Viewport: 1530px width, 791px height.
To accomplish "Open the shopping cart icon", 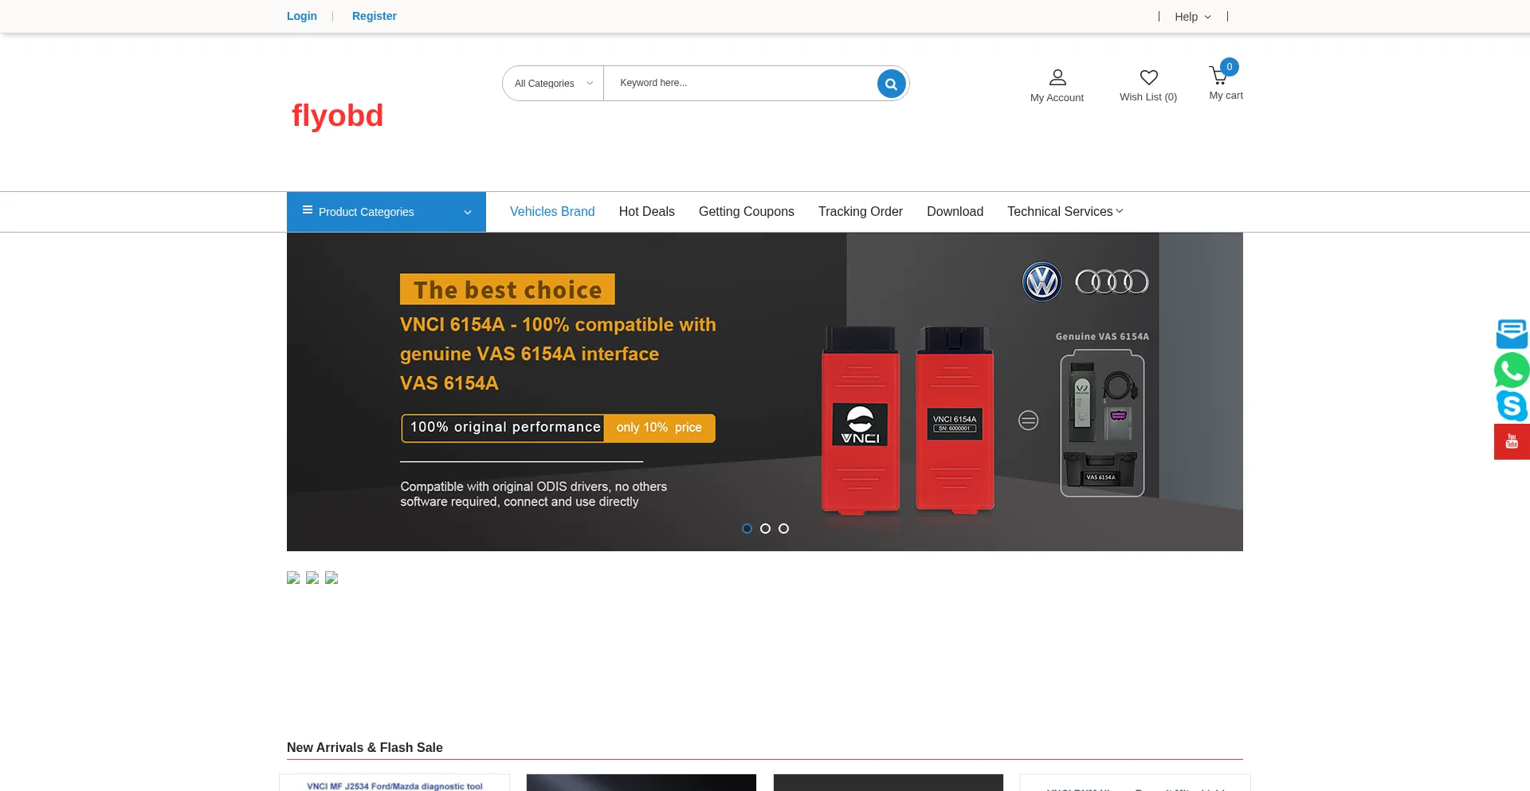I will click(1218, 76).
